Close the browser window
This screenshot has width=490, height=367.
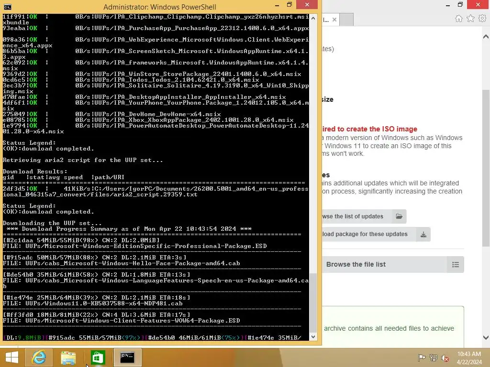click(478, 5)
